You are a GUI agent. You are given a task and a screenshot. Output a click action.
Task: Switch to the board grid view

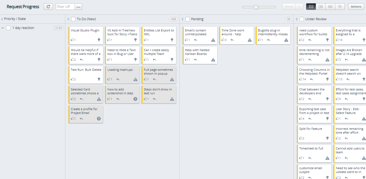tap(311, 7)
